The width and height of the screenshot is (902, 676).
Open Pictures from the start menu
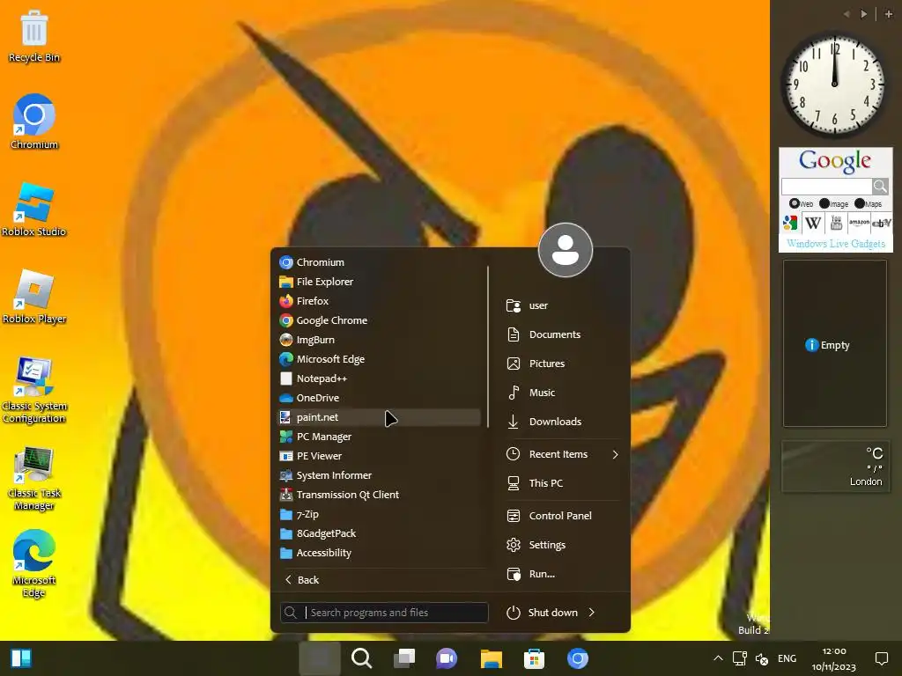[562, 364]
